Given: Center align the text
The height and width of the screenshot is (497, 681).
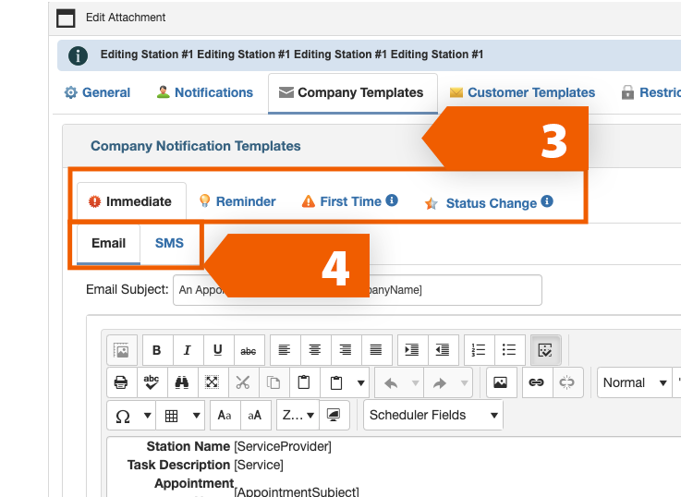Looking at the screenshot, I should (315, 350).
